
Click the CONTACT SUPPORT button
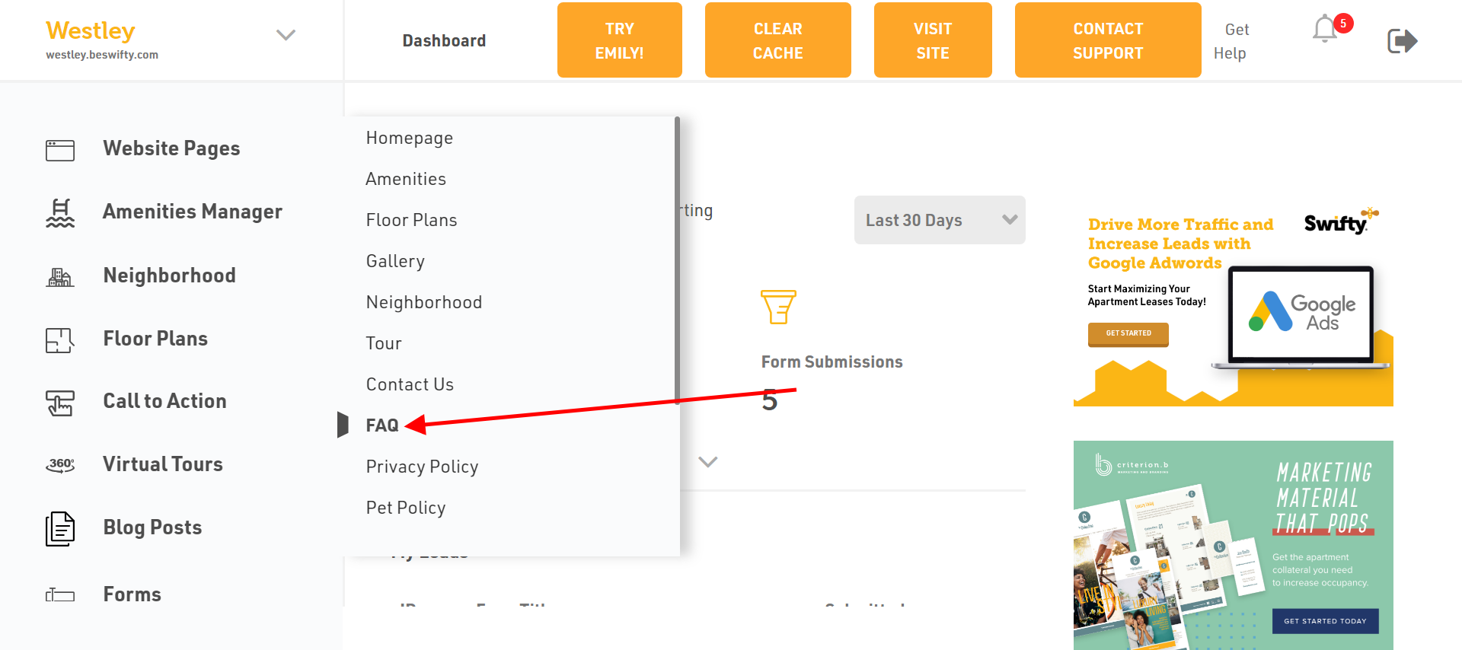pyautogui.click(x=1108, y=40)
